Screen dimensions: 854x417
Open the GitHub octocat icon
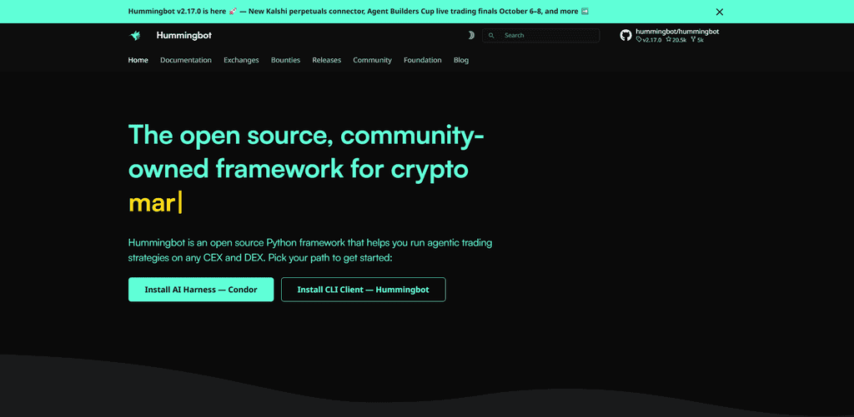pyautogui.click(x=625, y=35)
